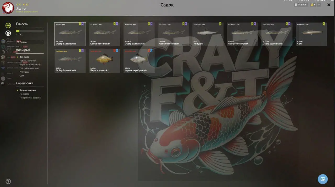Image resolution: width=335 pixels, height=187 pixels.
Task: Click the blue cursor button in the corner
Action: pyautogui.click(x=323, y=179)
